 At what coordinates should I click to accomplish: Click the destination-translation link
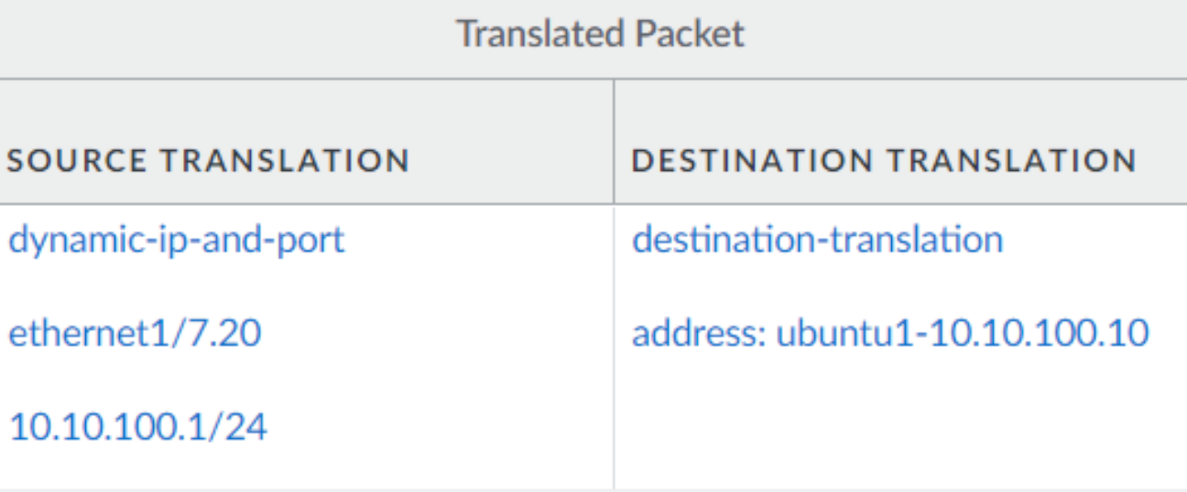(x=817, y=241)
